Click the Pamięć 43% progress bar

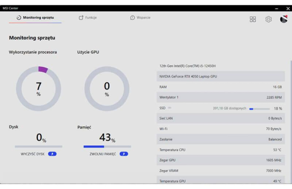[107, 146]
